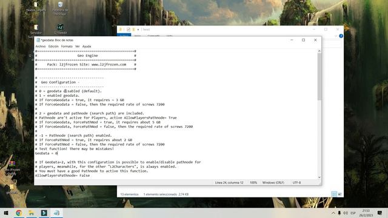Click the folder icon in the Explorer title bar

[121, 30]
